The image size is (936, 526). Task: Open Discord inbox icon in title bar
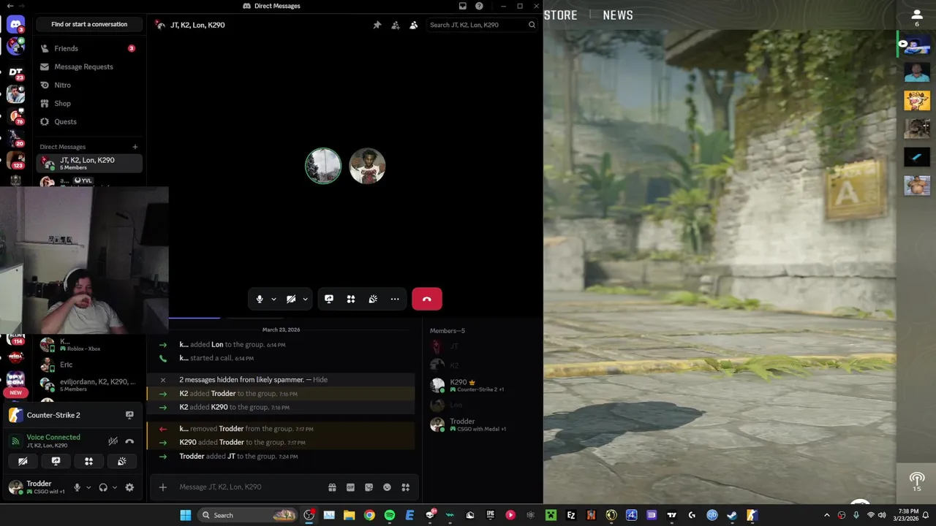point(463,6)
